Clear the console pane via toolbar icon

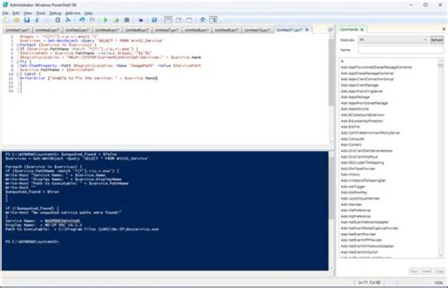[x=68, y=20]
